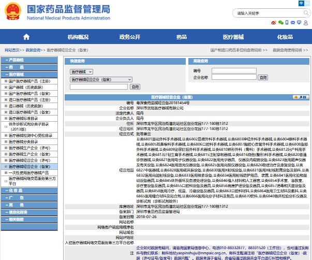The width and height of the screenshot is (312, 260).
Task: Select 医疗器械网络交易服务第三方平台 item
Action: pyautogui.click(x=32, y=181)
